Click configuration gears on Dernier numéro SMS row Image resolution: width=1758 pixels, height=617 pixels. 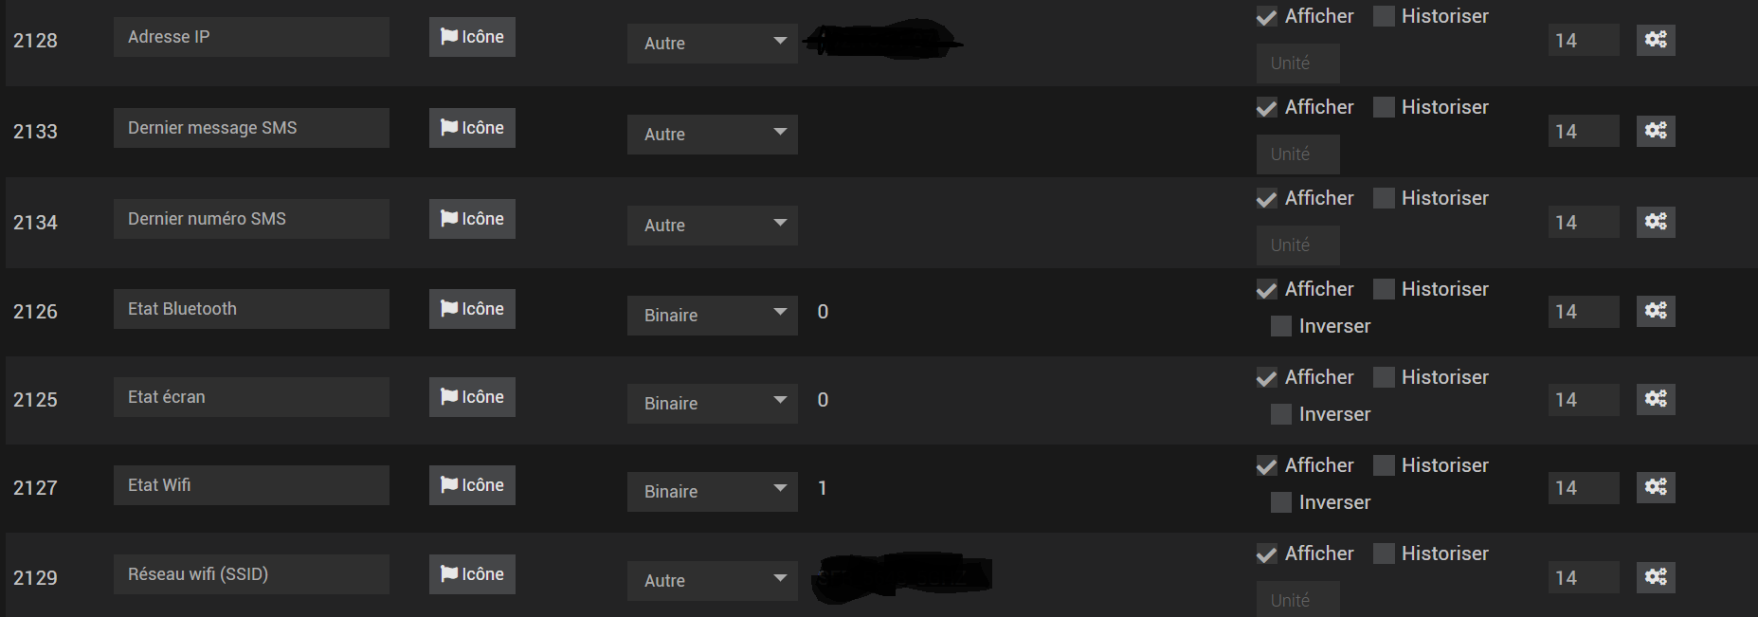pos(1656,222)
